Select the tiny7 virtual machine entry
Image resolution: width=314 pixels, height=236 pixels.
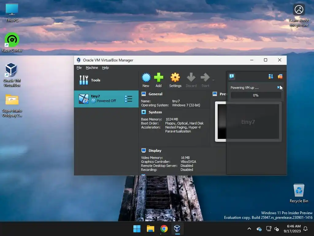pyautogui.click(x=106, y=99)
